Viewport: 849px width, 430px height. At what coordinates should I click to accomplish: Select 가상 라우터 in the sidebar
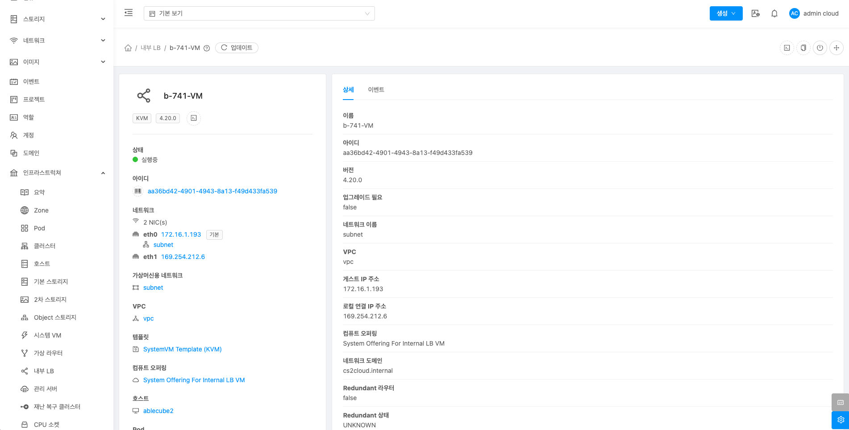click(48, 353)
